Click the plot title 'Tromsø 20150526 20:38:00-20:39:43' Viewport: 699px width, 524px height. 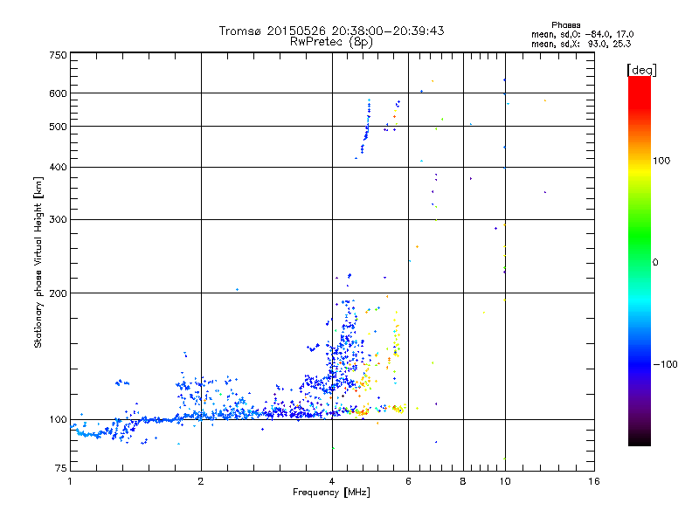click(x=331, y=31)
